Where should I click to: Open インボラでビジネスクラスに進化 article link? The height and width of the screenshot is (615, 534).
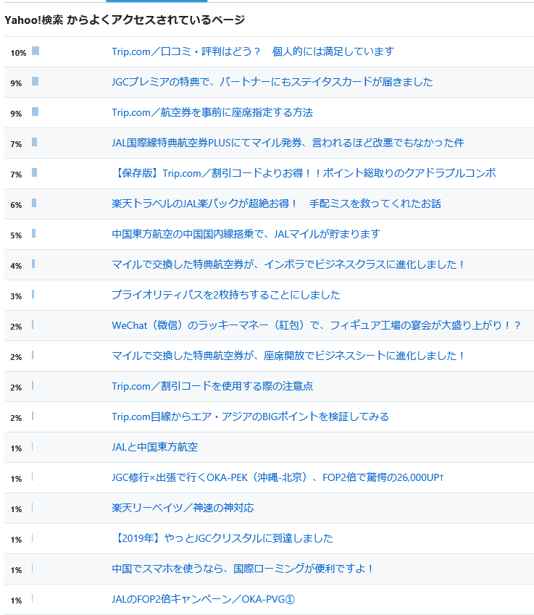pyautogui.click(x=288, y=264)
